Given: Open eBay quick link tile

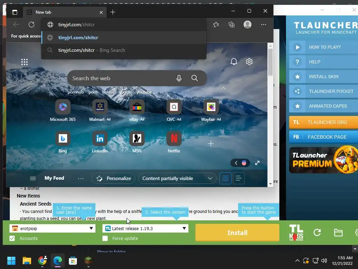Looking at the screenshot, I should click(x=137, y=110).
